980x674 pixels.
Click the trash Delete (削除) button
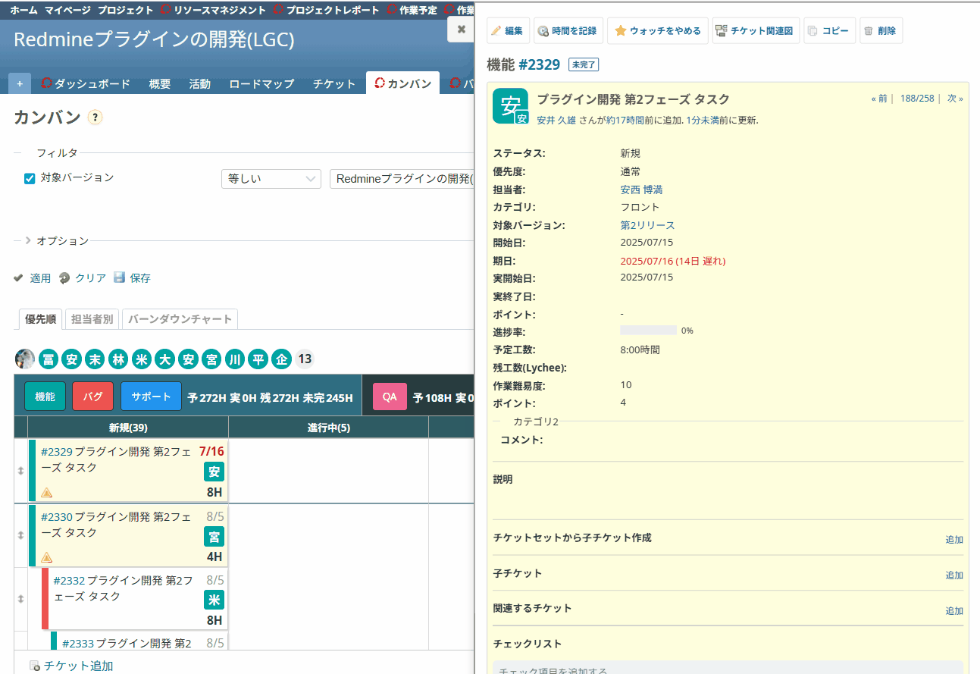[881, 31]
